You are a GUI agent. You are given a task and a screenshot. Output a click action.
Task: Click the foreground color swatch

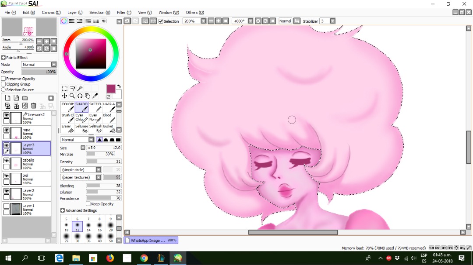point(111,89)
